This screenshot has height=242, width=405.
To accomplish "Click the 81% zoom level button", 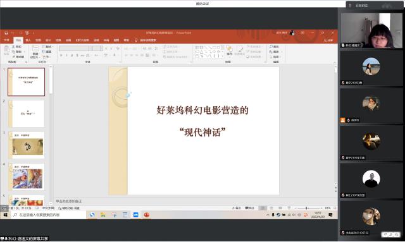I will click(x=328, y=208).
